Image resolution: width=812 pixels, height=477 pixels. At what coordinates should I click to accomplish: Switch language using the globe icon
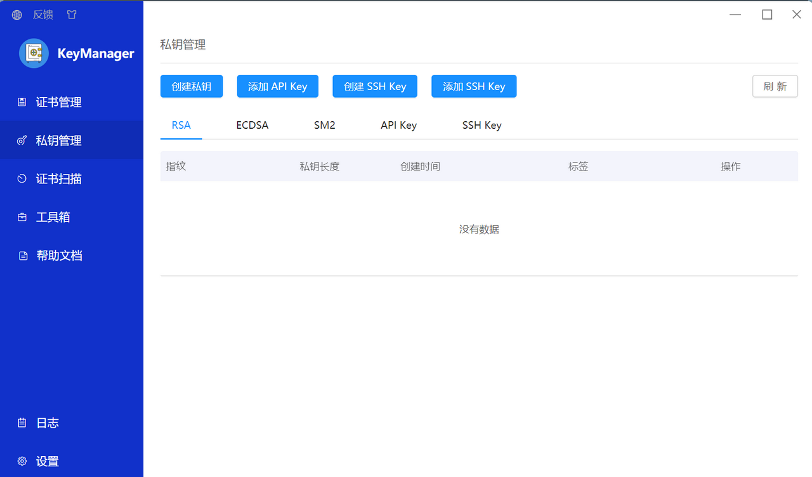[x=16, y=14]
